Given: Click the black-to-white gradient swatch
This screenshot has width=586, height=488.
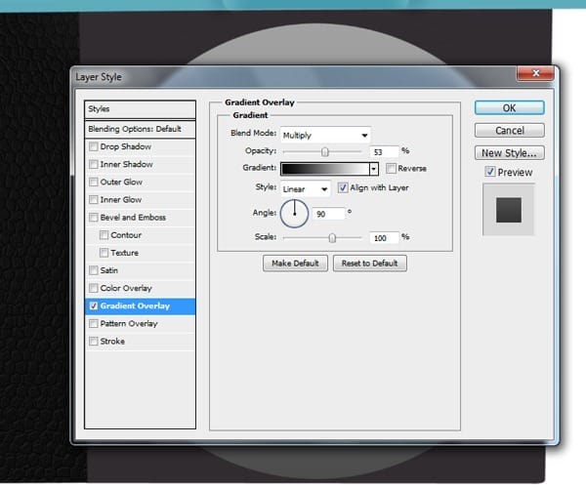Looking at the screenshot, I should click(325, 169).
